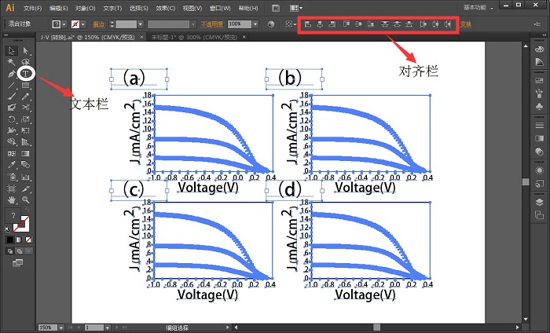This screenshot has height=333, width=550.
Task: Click 变换 transform link
Action: 466,24
